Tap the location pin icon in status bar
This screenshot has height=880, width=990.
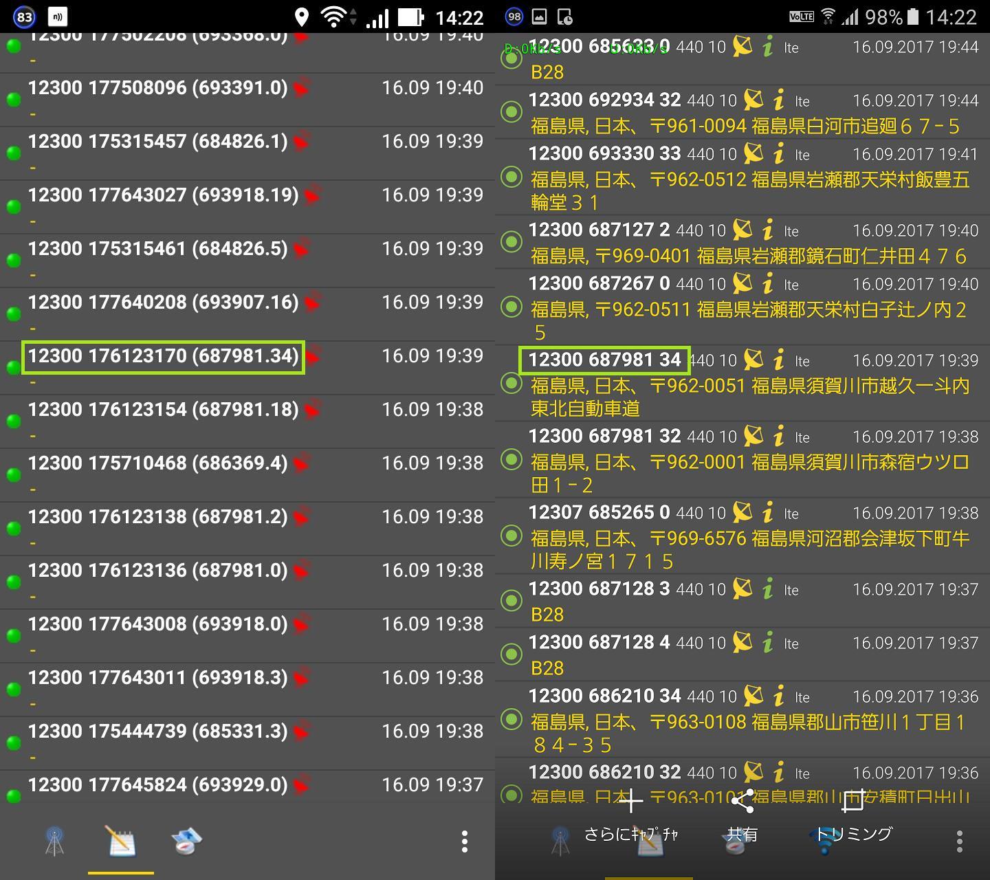point(301,17)
